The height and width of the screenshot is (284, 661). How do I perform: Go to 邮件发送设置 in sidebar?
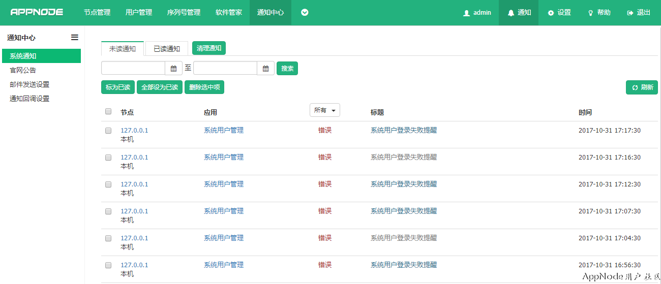29,84
